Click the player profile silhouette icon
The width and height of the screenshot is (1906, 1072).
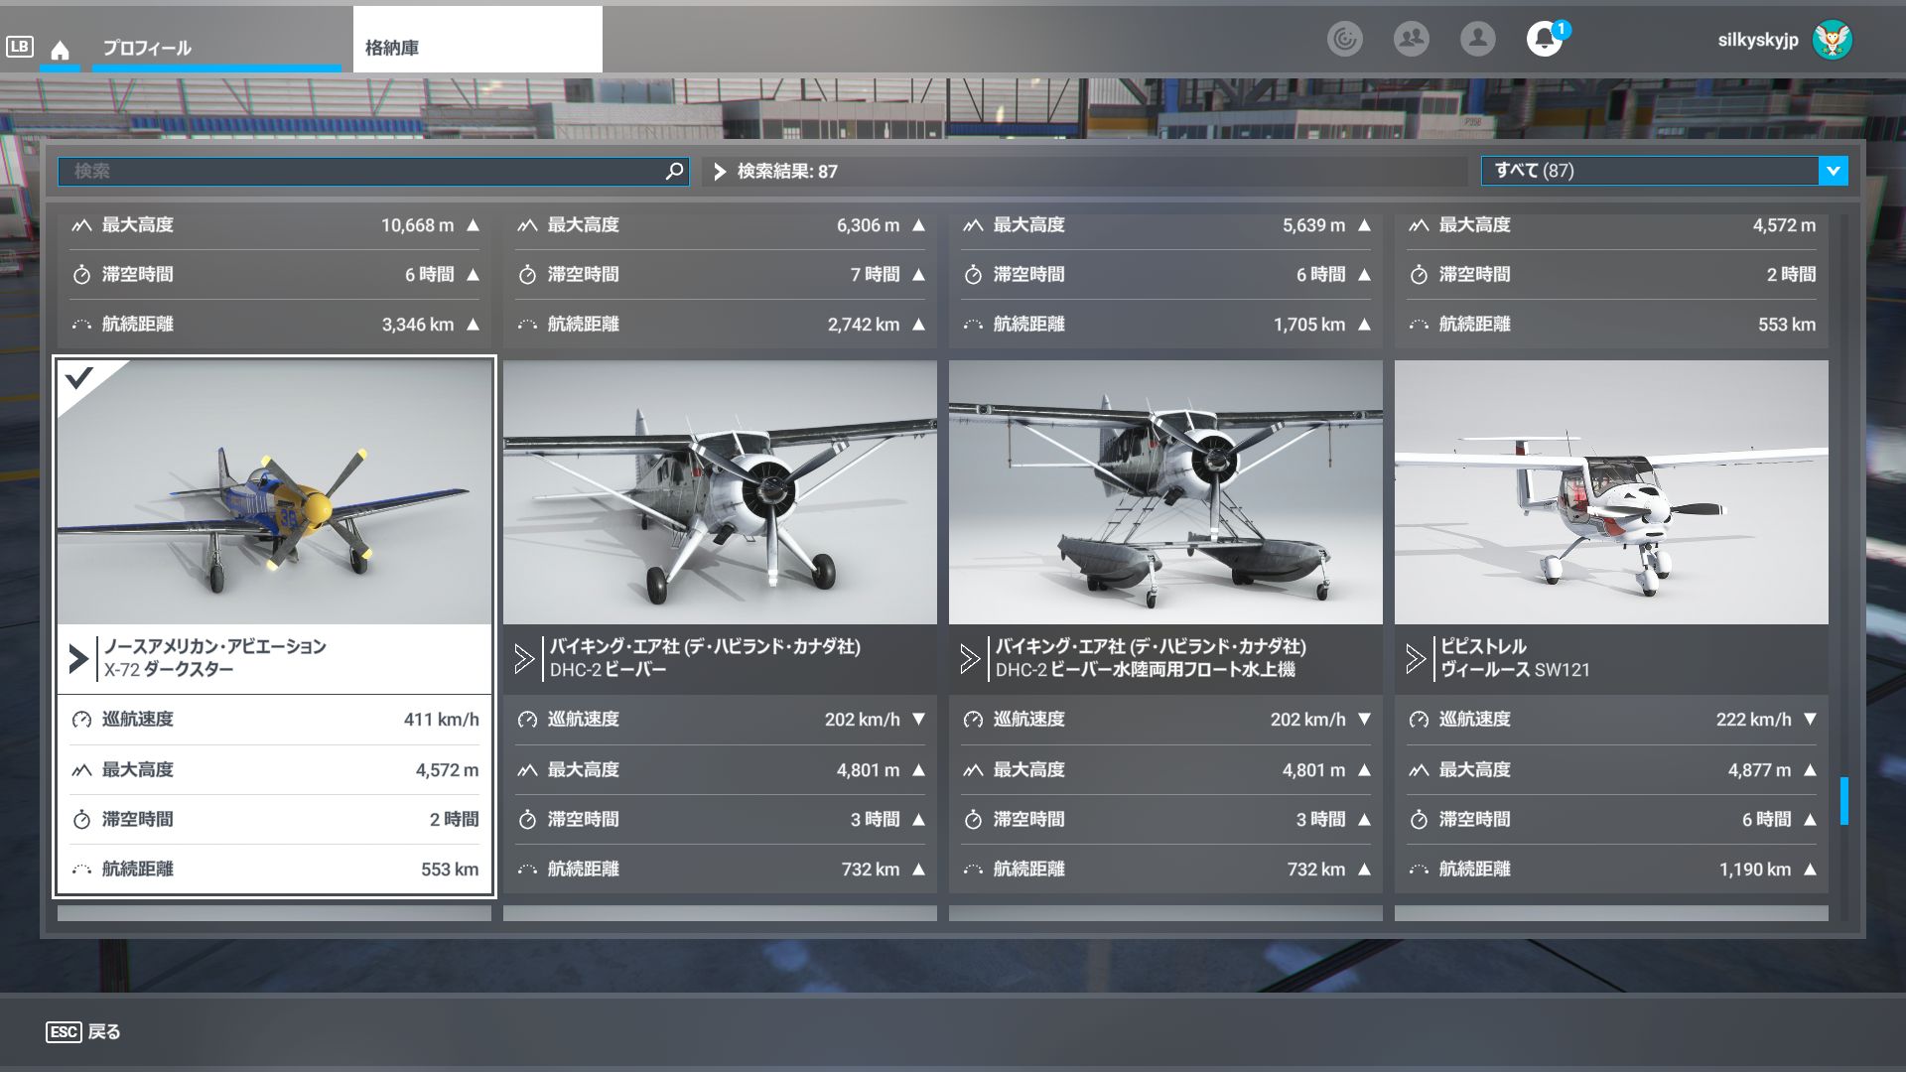click(1477, 40)
